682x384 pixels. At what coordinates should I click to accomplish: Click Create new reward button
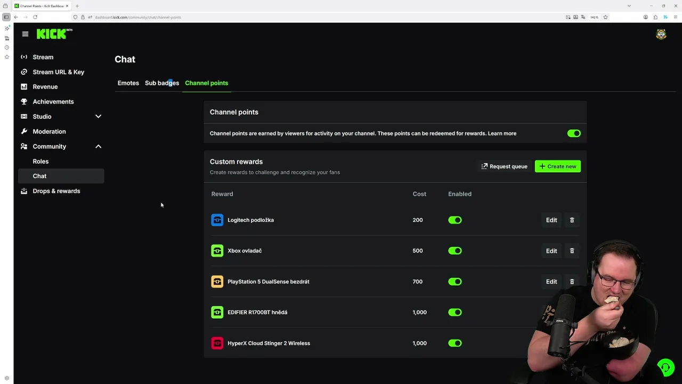coord(557,166)
